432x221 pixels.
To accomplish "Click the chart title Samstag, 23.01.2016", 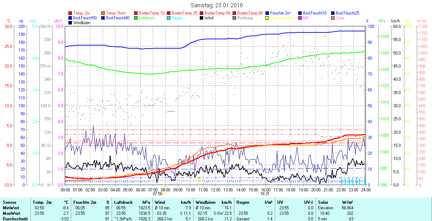I will 217,5.
